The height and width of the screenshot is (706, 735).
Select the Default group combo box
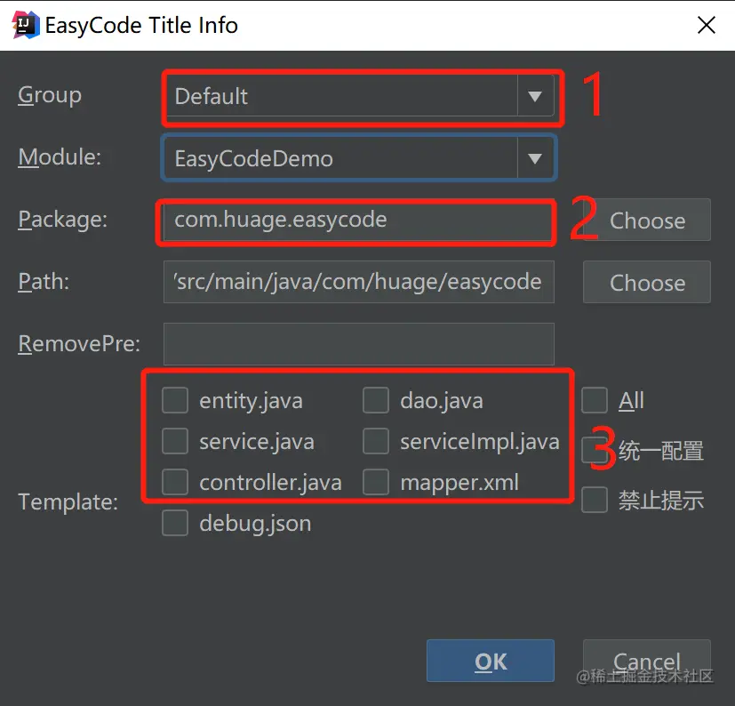[x=359, y=96]
